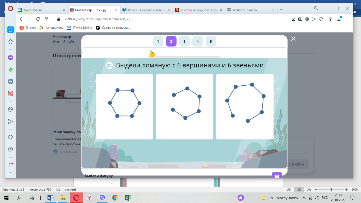
Task: Add page to bookmarks heart icon
Action: pos(321,19)
